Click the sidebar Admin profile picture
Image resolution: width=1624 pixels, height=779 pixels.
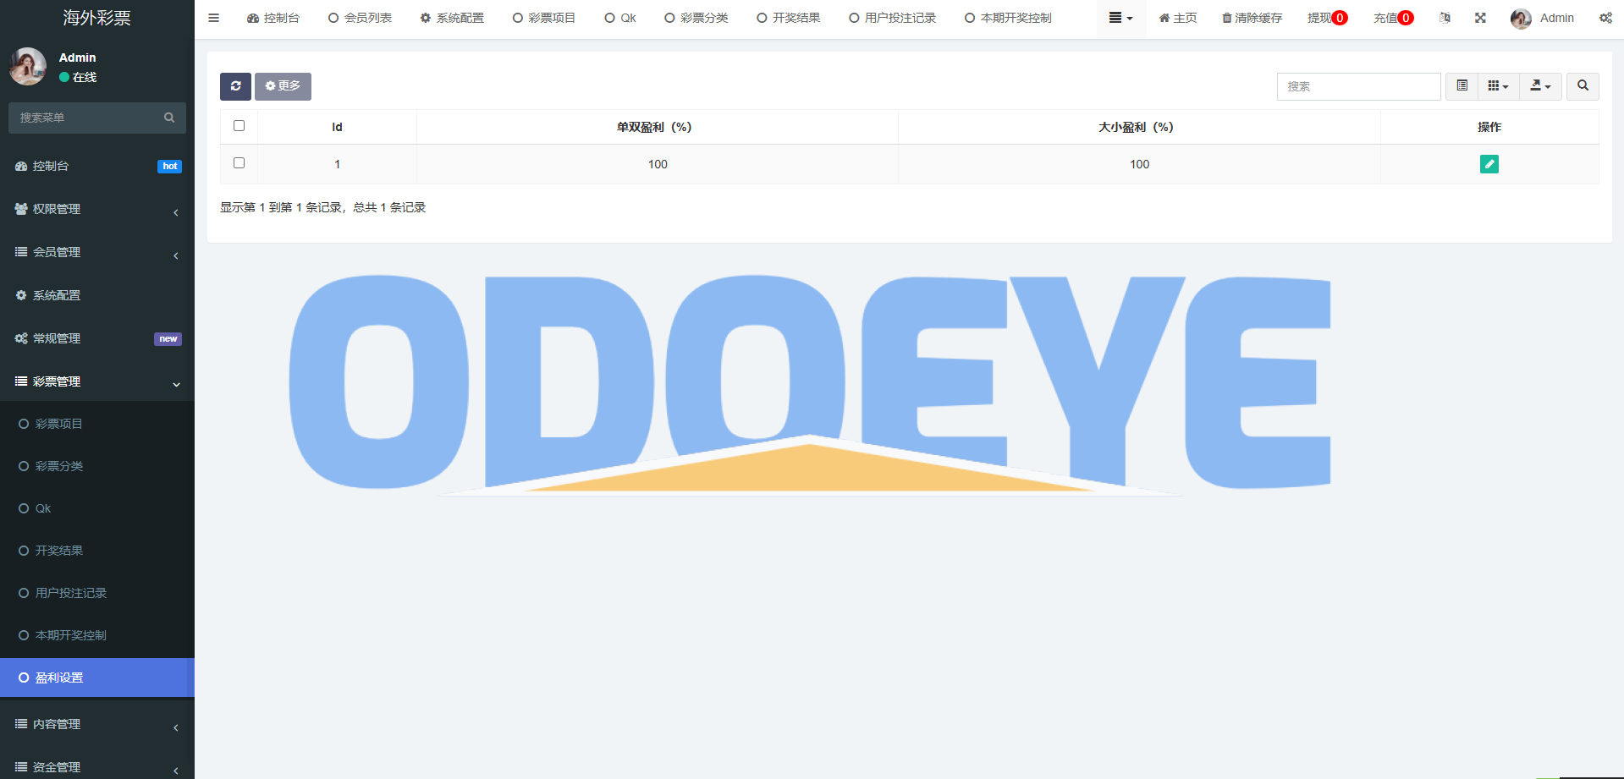coord(27,66)
